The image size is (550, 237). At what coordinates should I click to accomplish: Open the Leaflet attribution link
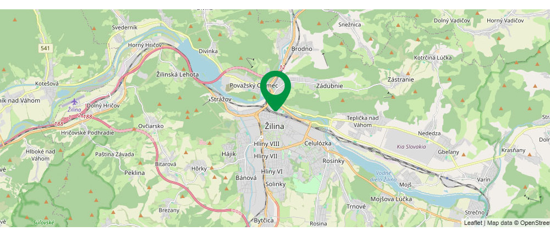tap(473, 223)
